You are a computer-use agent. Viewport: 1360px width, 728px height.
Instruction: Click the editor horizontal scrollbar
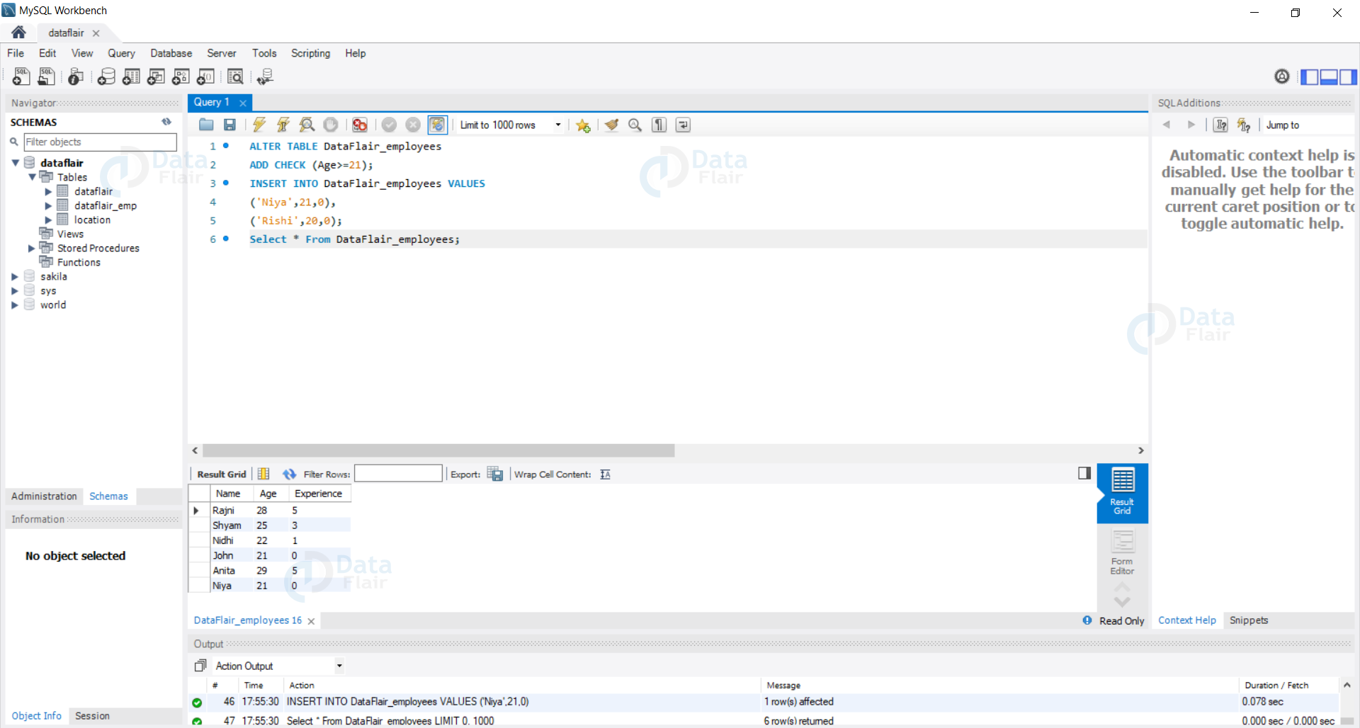click(x=438, y=450)
